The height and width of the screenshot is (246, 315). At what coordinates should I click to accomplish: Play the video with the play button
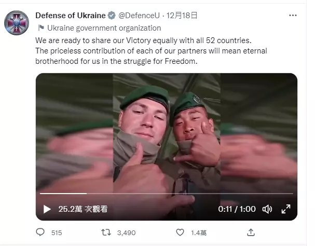click(x=47, y=209)
